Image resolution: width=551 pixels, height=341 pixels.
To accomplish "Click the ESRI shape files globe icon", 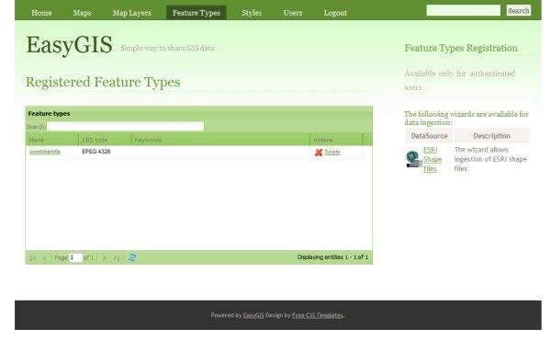I will click(x=413, y=159).
